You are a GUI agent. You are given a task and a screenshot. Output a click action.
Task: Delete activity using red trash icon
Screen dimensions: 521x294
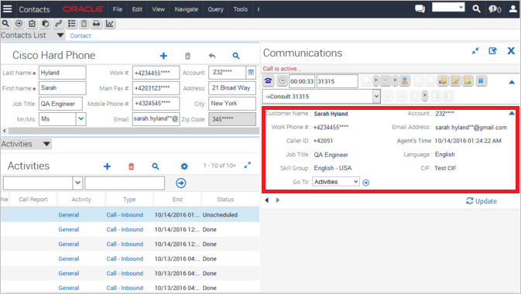132,166
